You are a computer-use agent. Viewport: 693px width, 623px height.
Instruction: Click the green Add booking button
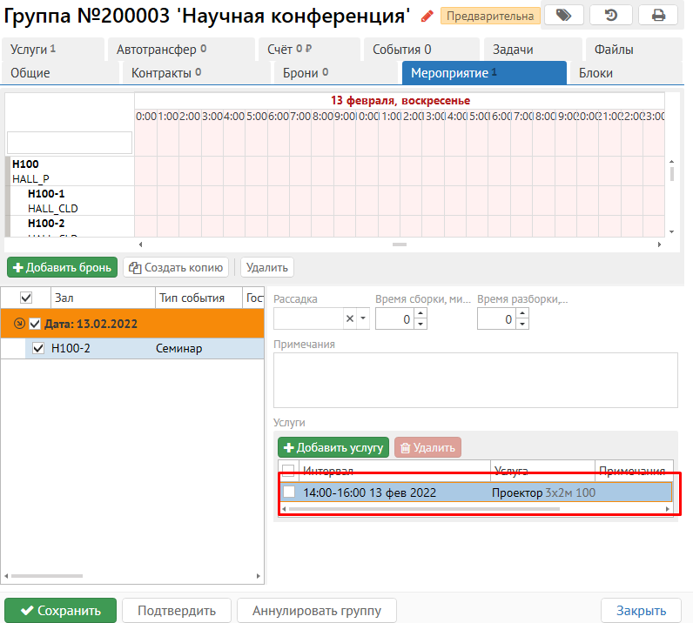coord(62,267)
